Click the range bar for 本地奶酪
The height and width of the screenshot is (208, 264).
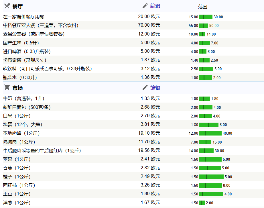point(210,133)
